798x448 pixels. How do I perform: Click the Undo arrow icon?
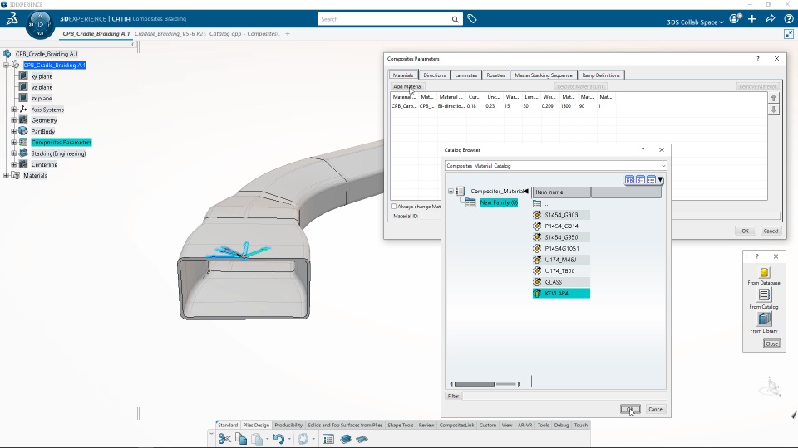278,439
